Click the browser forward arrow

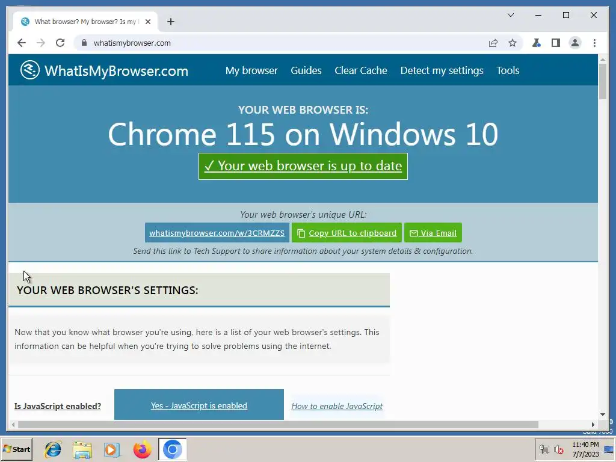coord(41,43)
